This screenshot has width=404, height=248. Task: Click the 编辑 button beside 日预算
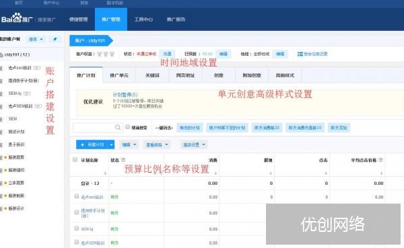coord(223,54)
